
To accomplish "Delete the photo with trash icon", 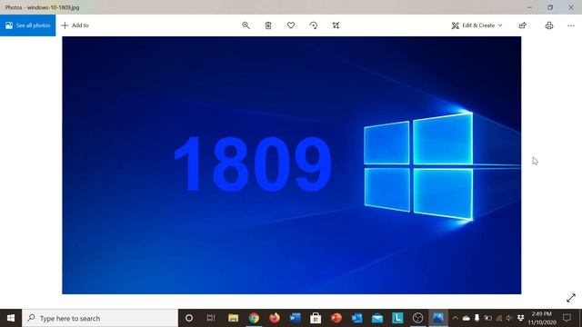I will pos(268,25).
